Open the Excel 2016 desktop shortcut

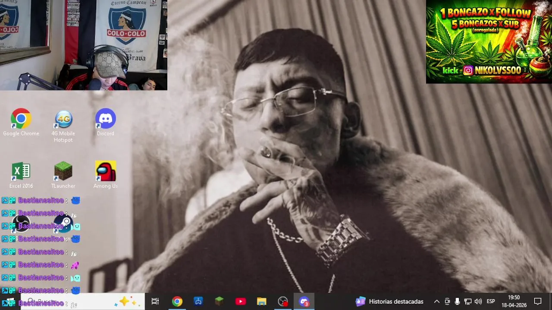pos(21,176)
